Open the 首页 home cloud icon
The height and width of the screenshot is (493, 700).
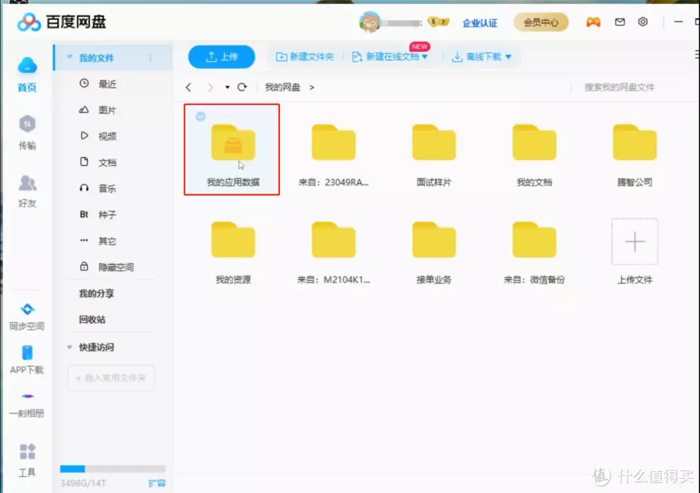coord(27,67)
